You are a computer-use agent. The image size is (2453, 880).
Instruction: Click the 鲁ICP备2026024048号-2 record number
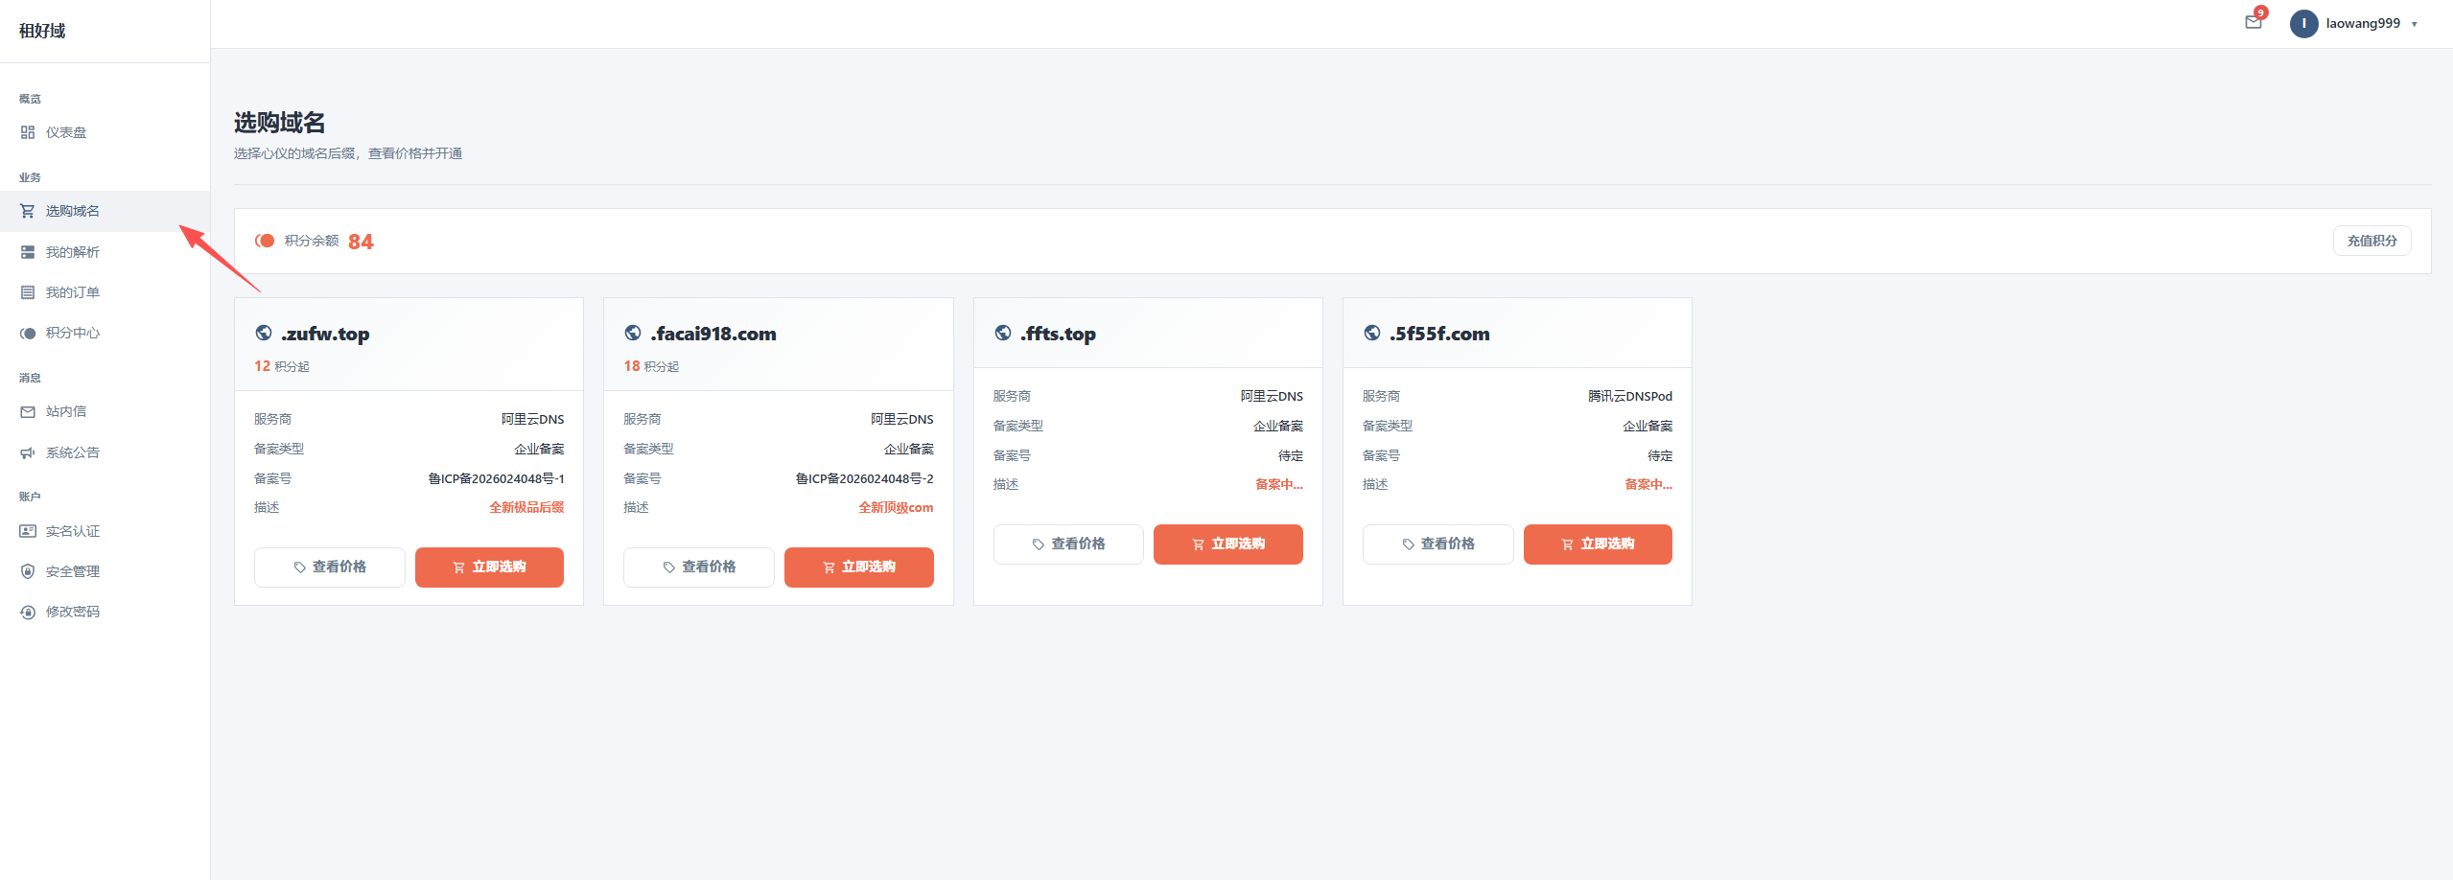pyautogui.click(x=864, y=478)
